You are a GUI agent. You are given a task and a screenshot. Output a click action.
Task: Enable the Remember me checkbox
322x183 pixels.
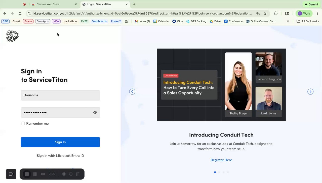point(23,123)
